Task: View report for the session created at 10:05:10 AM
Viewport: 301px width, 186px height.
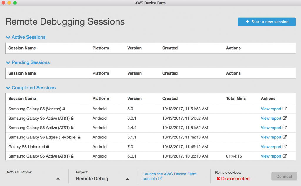Action: 271,156
